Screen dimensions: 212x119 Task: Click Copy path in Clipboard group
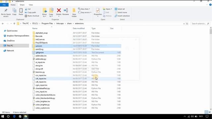coord(30,13)
